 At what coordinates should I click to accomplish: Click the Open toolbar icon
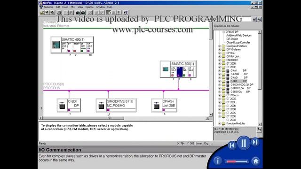pos(42,13)
